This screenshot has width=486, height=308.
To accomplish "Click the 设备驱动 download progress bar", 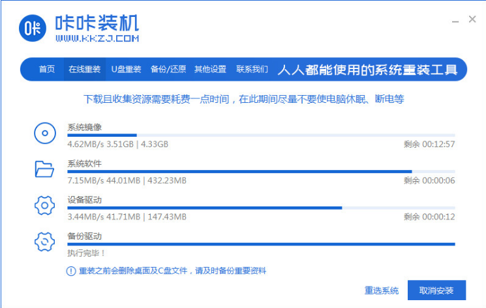I will click(x=261, y=208).
